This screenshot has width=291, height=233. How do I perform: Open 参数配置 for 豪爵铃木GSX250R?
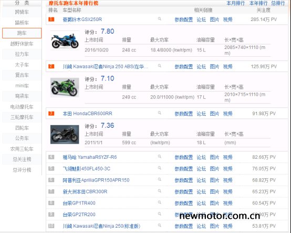184,19
